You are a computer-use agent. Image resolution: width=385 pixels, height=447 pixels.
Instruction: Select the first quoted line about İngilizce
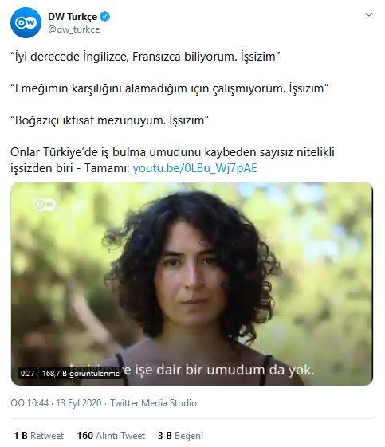tap(145, 56)
